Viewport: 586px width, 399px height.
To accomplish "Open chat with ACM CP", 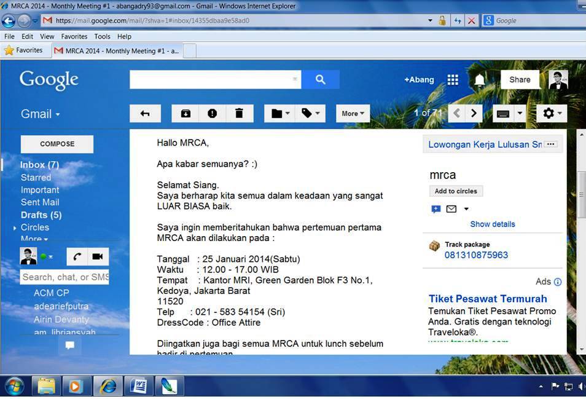I will (52, 293).
